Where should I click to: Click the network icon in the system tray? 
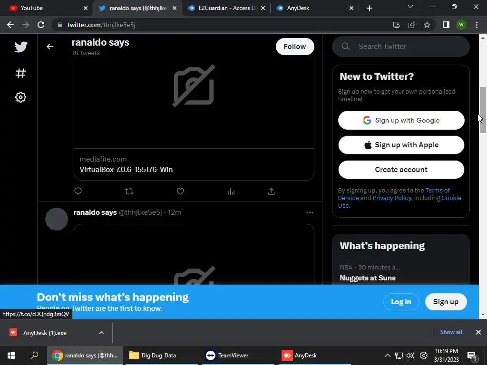pos(399,355)
